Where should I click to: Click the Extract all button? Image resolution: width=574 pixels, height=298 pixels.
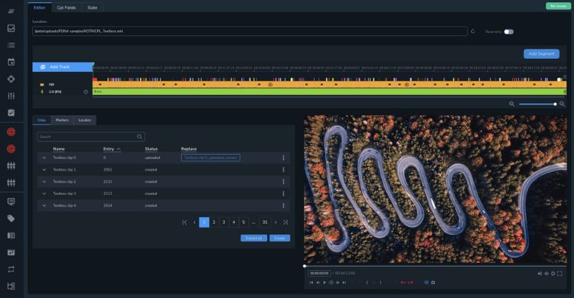click(x=253, y=238)
